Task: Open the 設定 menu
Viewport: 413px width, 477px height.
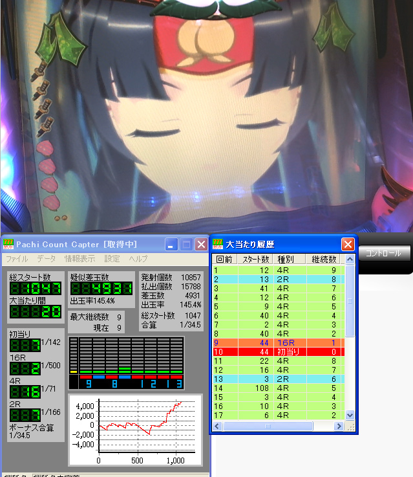Action: pyautogui.click(x=112, y=259)
